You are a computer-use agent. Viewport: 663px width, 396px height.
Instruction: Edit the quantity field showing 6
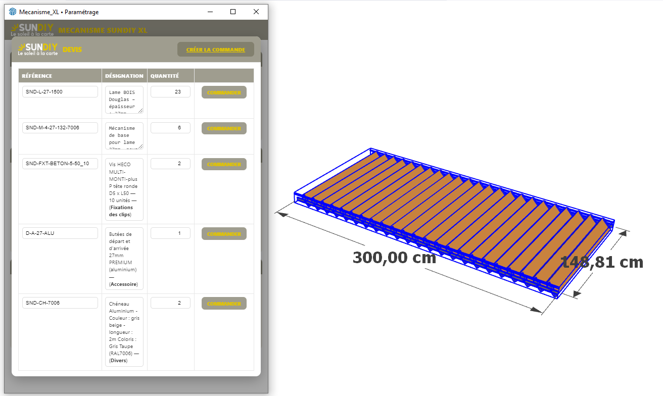tap(170, 128)
